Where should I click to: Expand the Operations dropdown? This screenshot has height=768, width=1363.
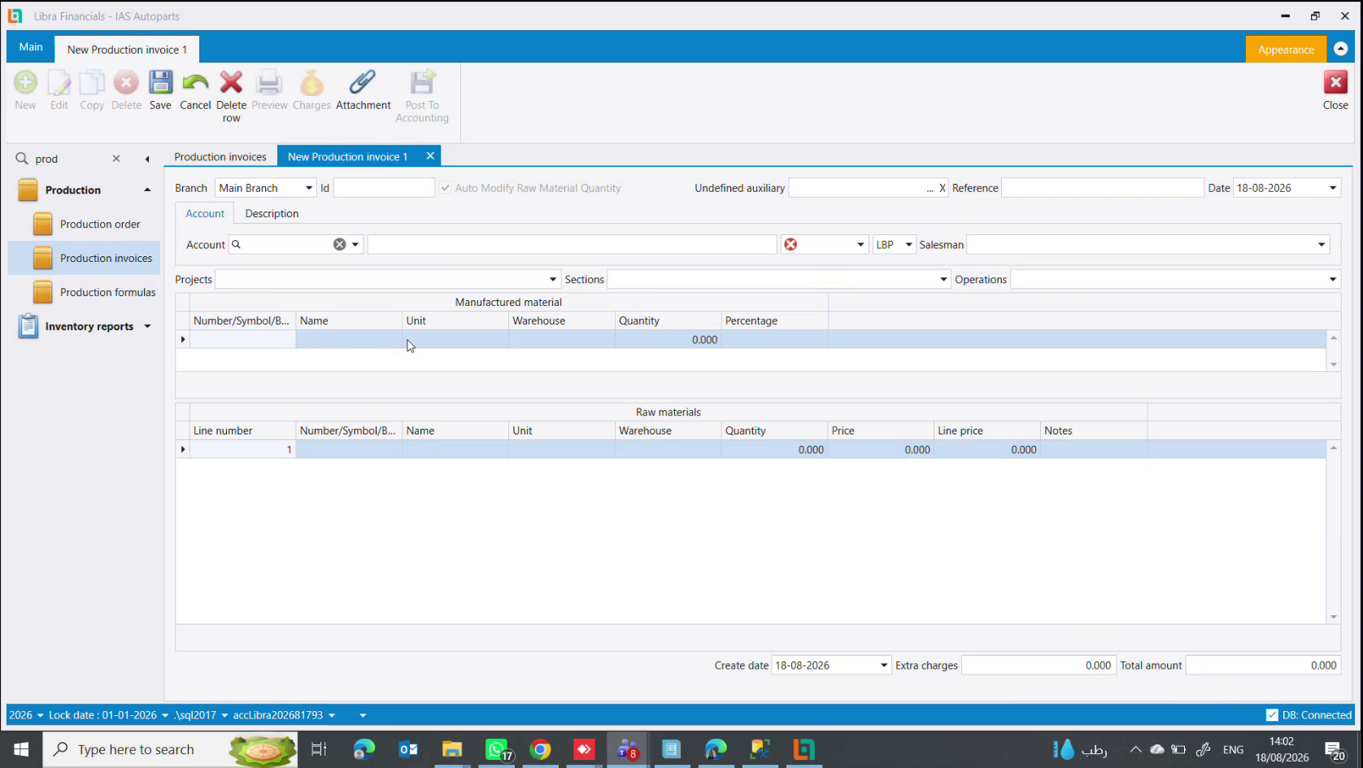pyautogui.click(x=1333, y=279)
